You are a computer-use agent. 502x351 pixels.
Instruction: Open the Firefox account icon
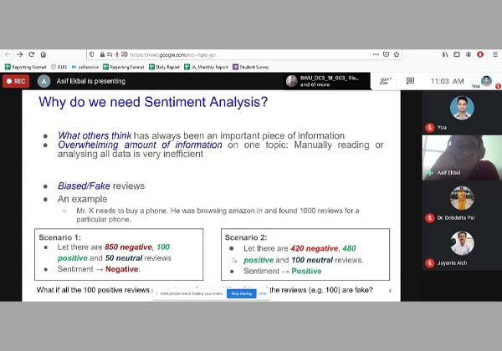pos(469,54)
